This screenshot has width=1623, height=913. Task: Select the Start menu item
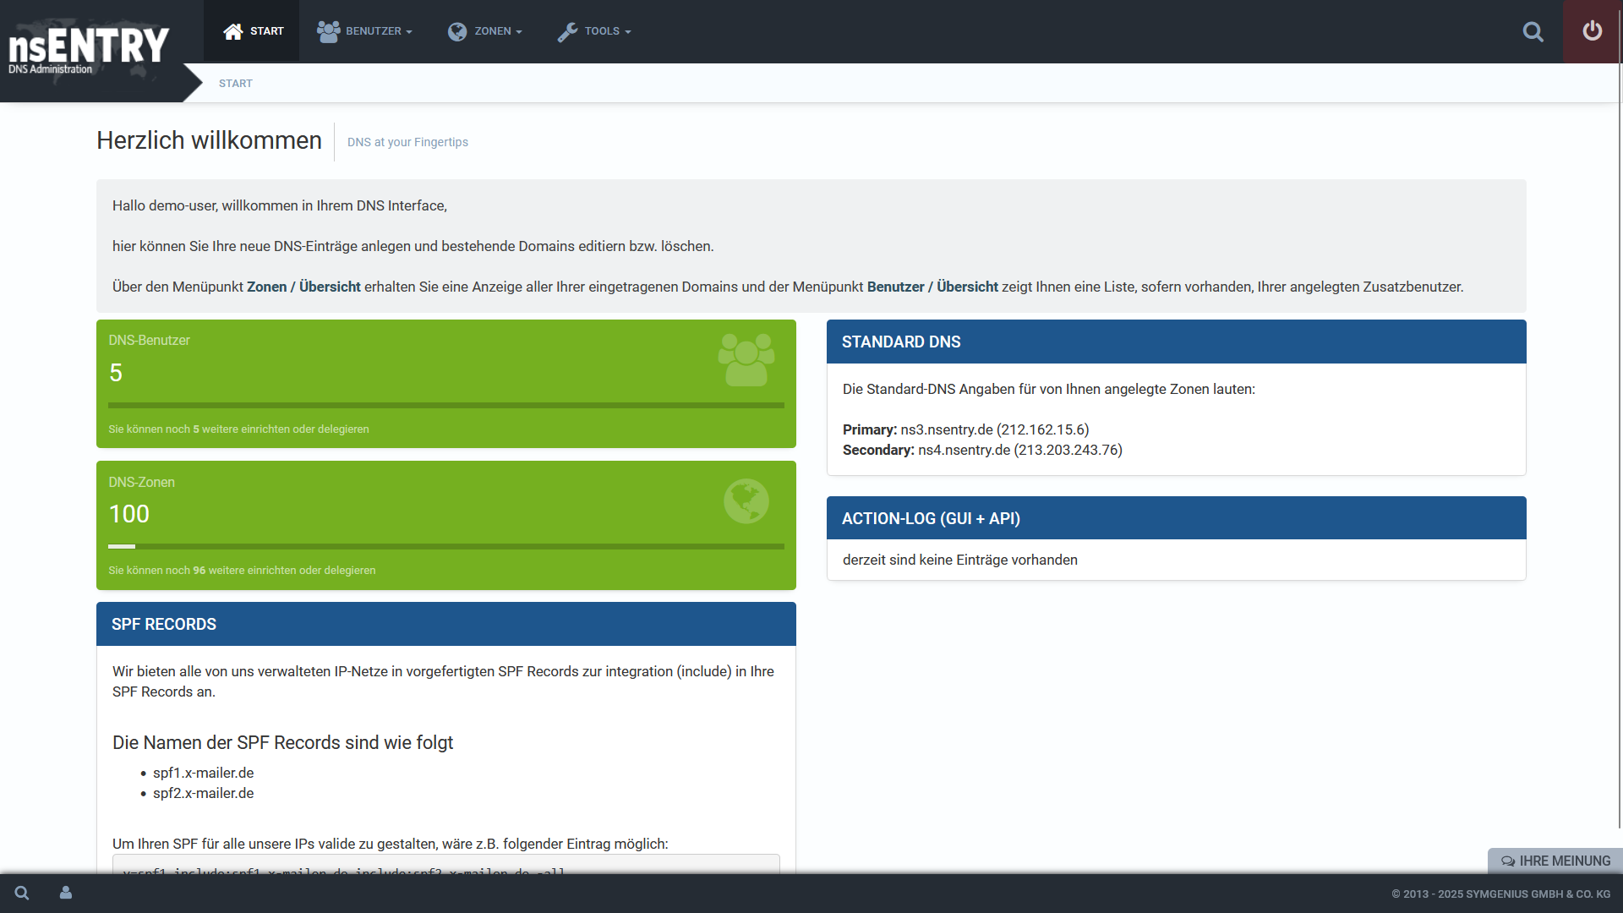[266, 31]
